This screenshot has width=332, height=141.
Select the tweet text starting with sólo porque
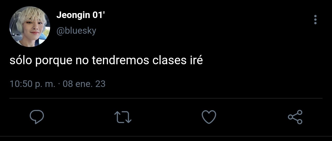pos(106,61)
